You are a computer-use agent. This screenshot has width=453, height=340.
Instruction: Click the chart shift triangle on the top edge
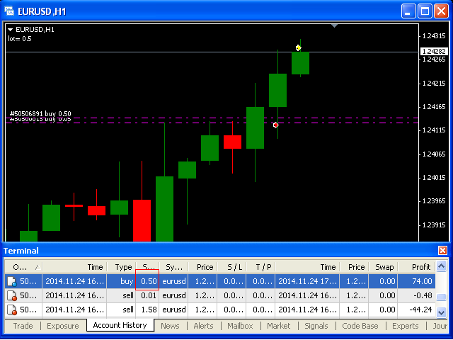coord(335,25)
